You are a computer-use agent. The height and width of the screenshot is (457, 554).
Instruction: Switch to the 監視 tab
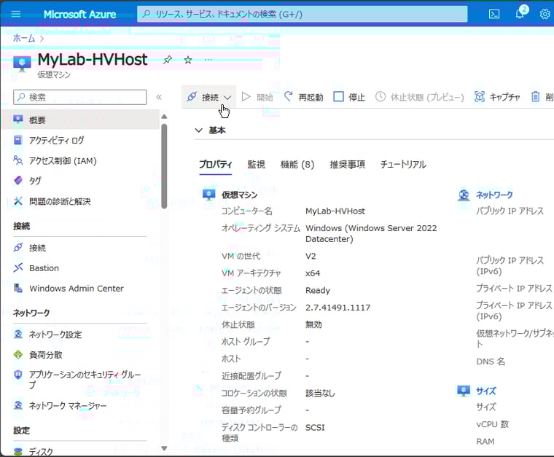[256, 164]
